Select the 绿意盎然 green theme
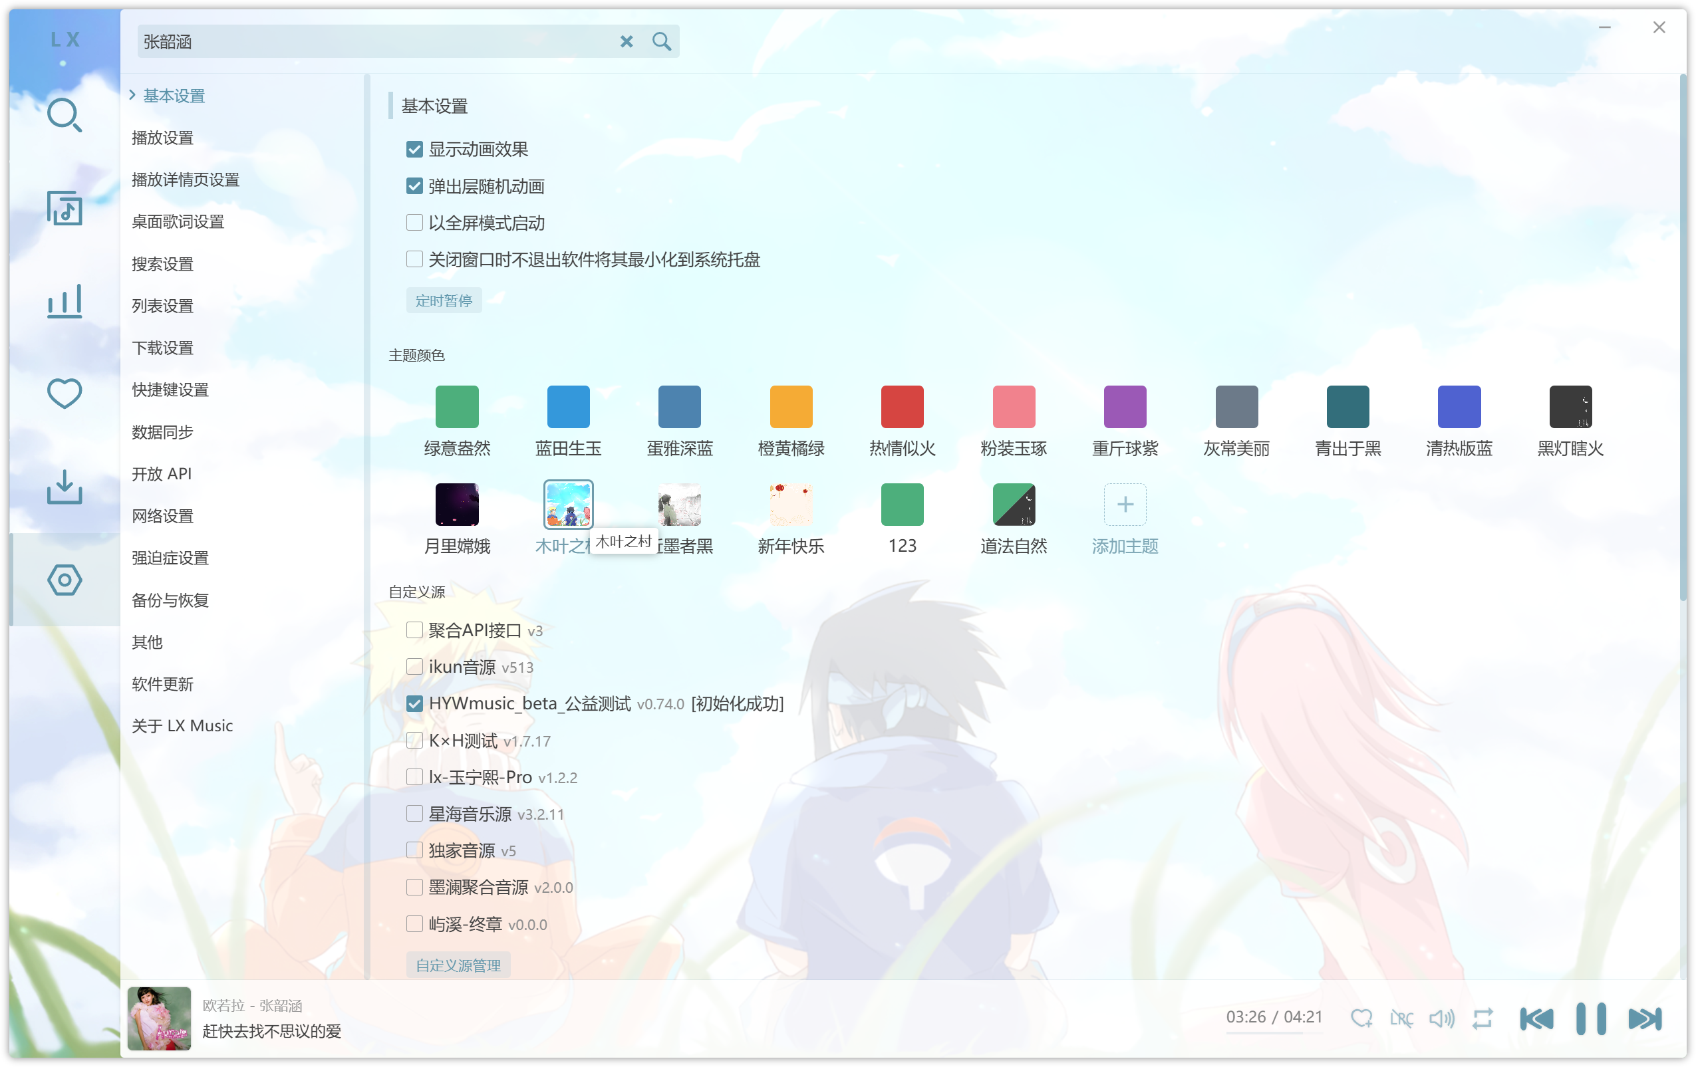This screenshot has height=1067, width=1696. [457, 406]
